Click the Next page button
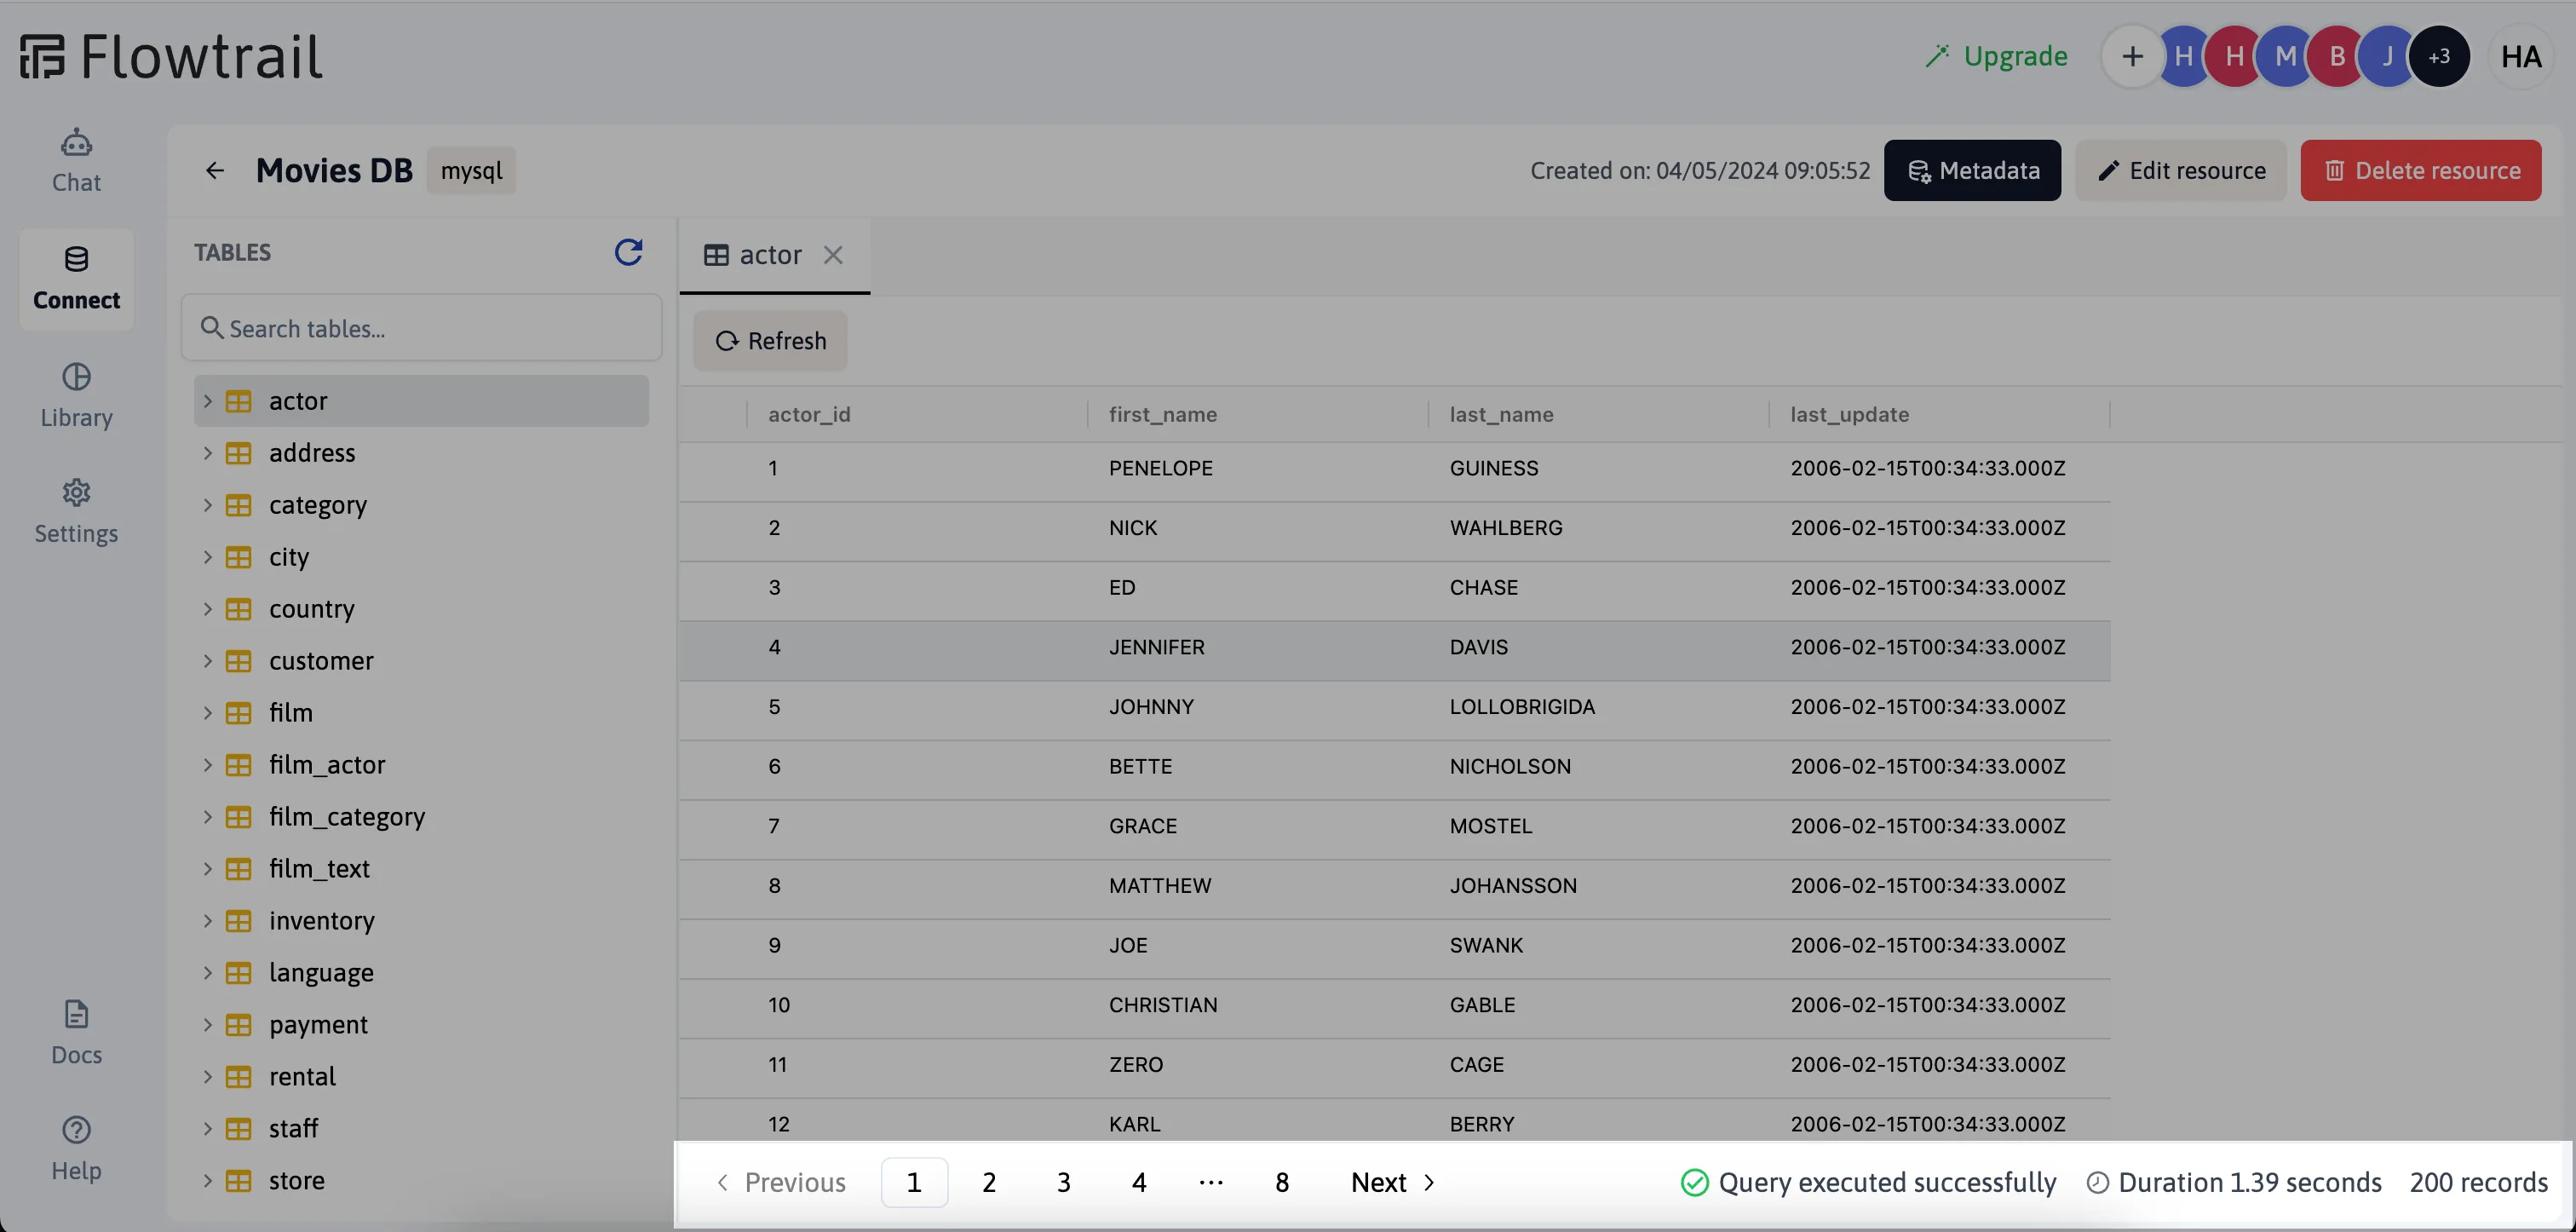This screenshot has width=2576, height=1232. 1393,1182
